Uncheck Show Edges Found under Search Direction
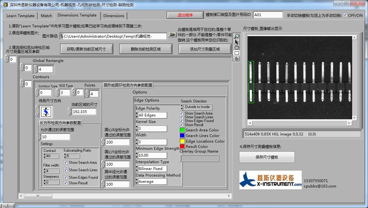Screen dimensions: 368x208 click(182, 121)
